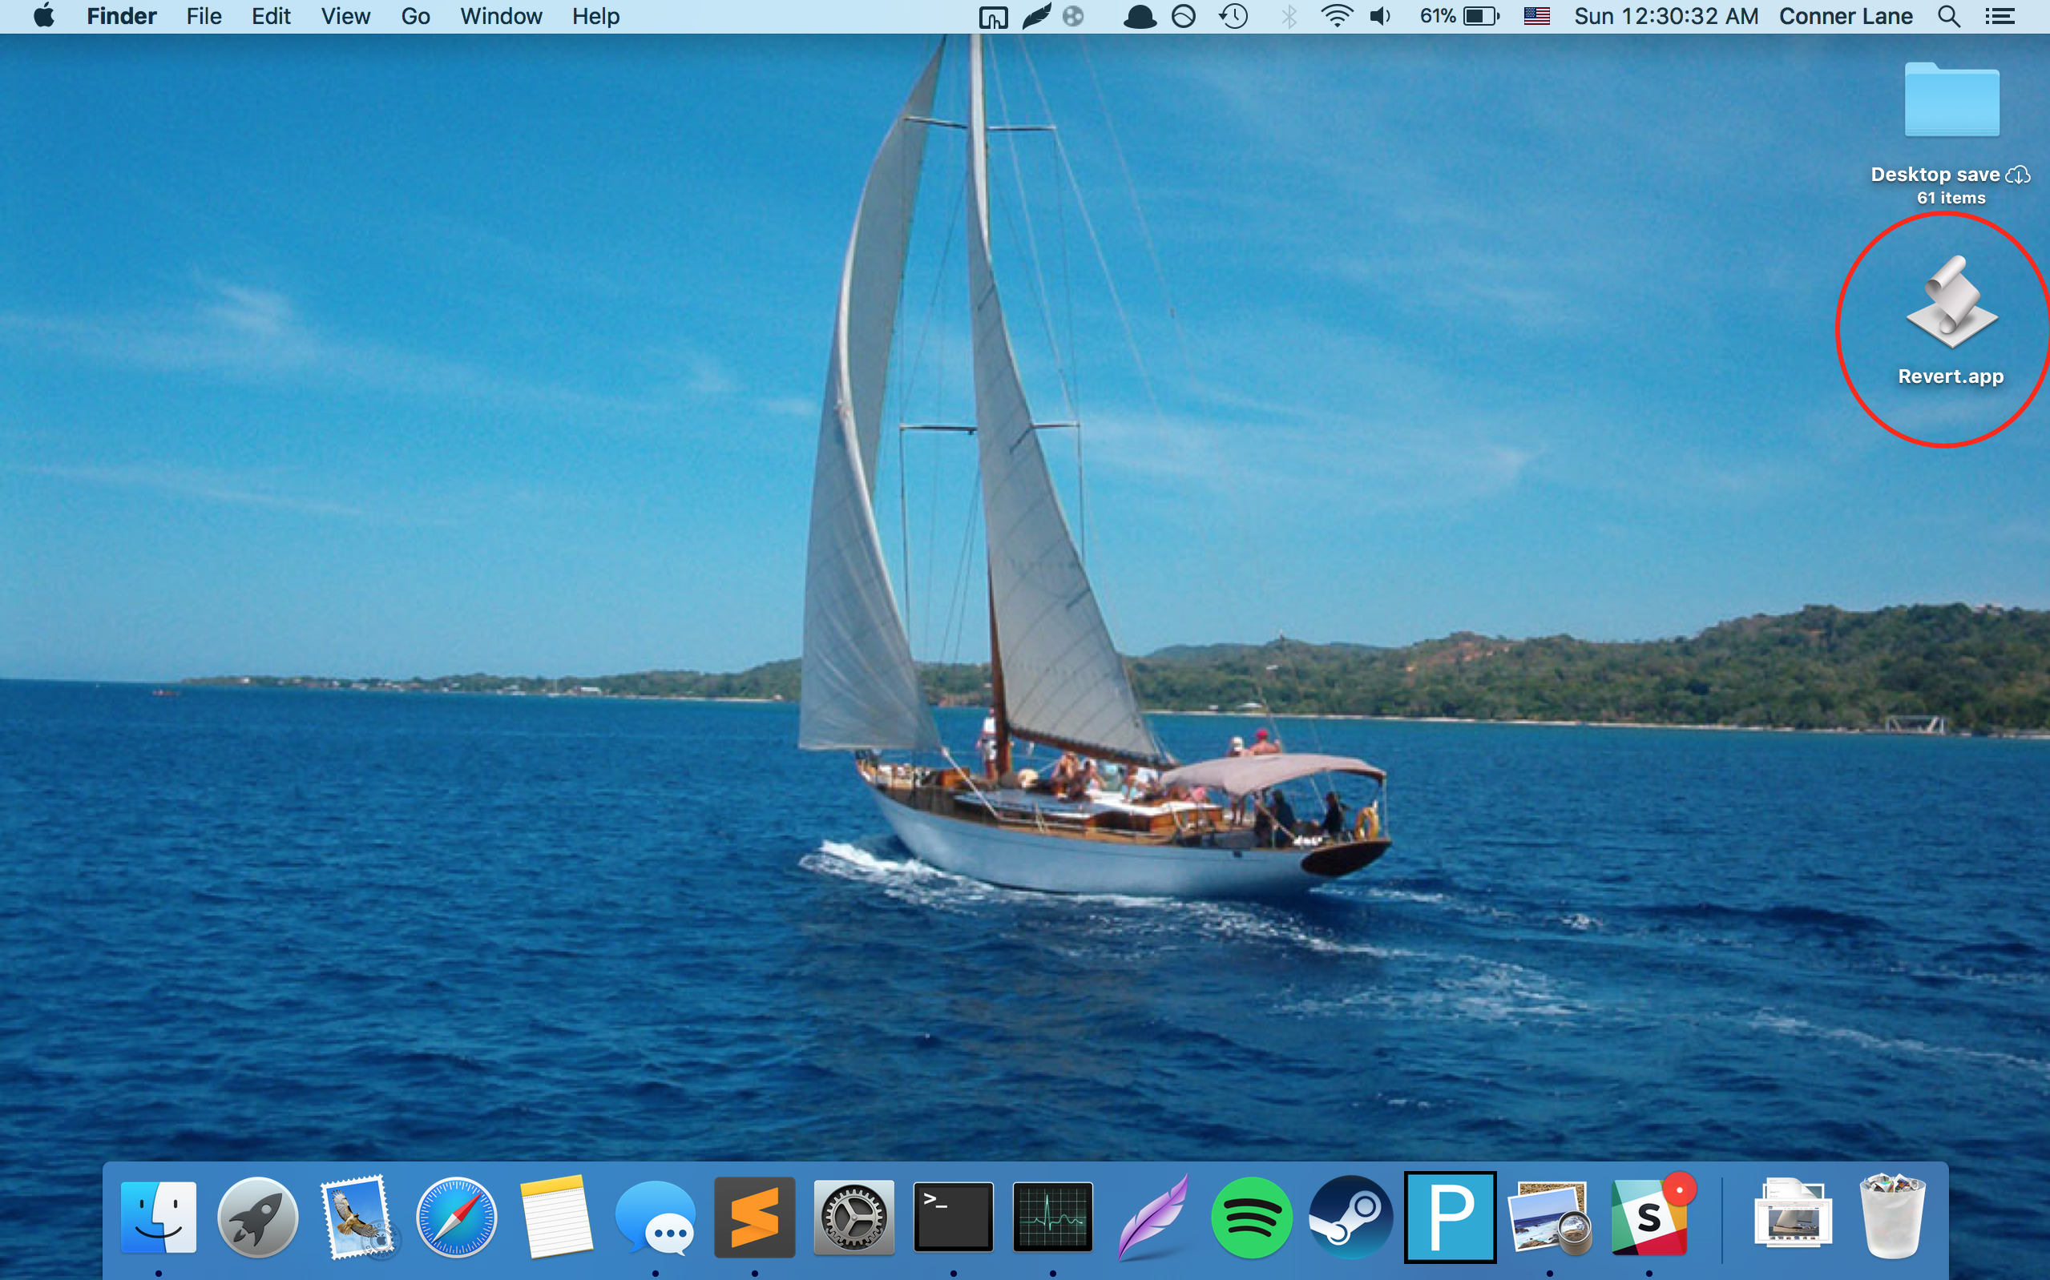The width and height of the screenshot is (2050, 1280).
Task: Launch Activity Monitor in the dock
Action: [x=1052, y=1218]
